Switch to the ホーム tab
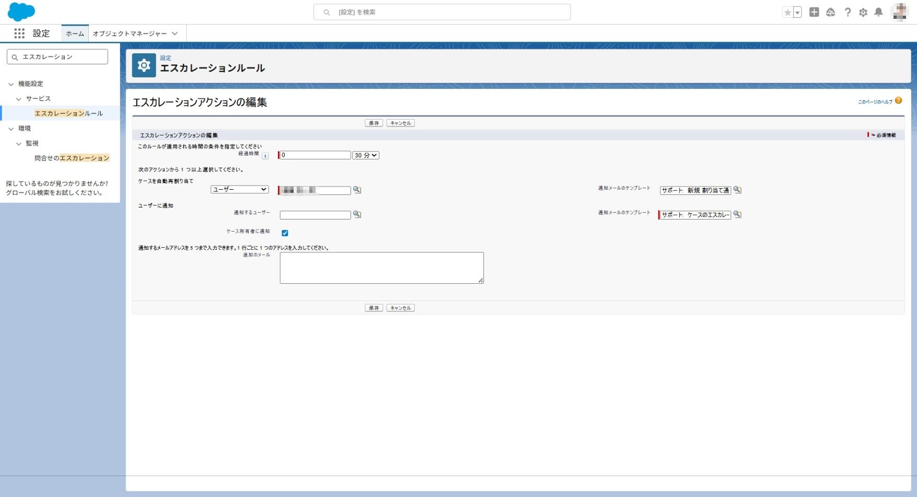 tap(75, 33)
